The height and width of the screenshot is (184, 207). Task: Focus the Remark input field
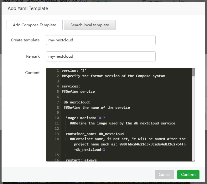(101, 56)
